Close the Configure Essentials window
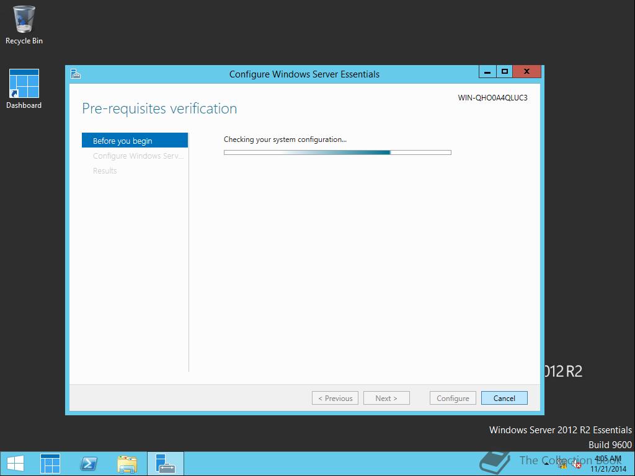Image resolution: width=635 pixels, height=476 pixels. (x=526, y=72)
